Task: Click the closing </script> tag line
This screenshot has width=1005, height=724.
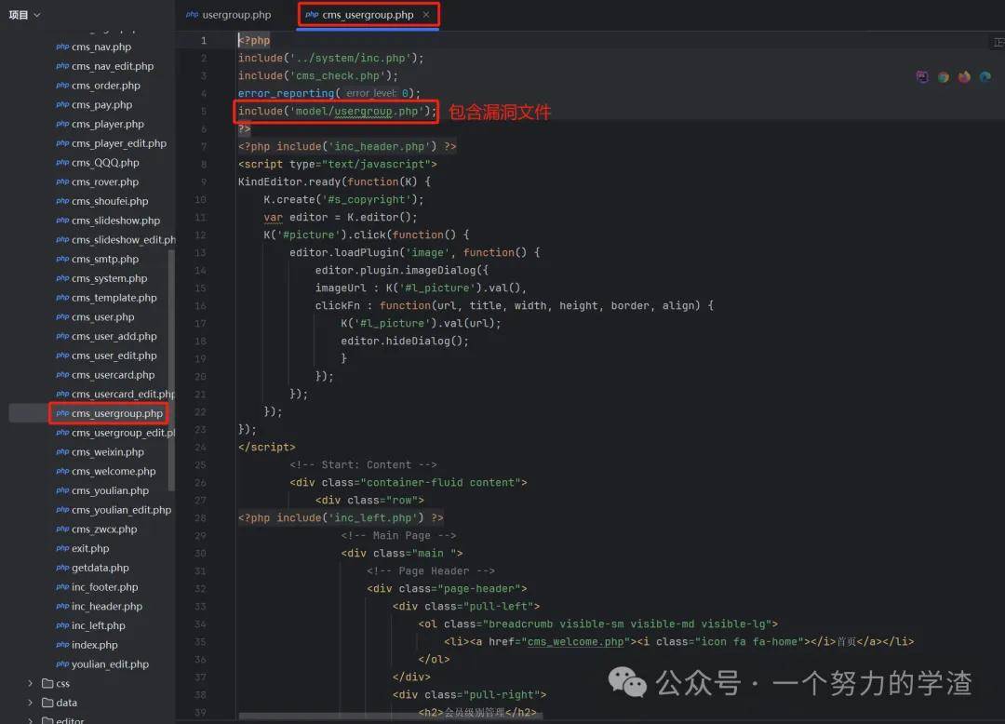Action: coord(267,447)
